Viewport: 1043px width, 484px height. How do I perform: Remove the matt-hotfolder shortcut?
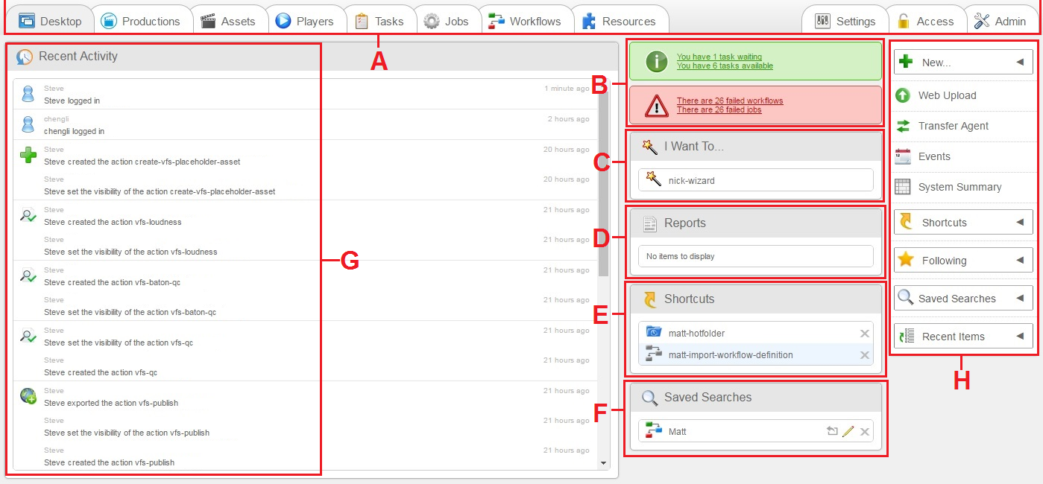click(x=864, y=333)
